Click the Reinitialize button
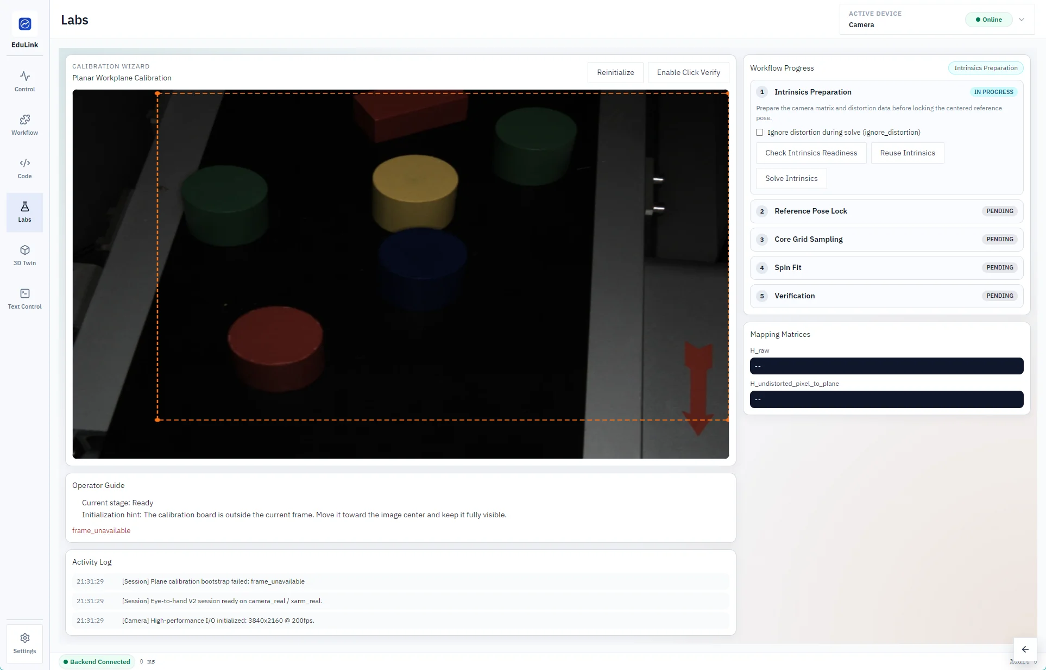The height and width of the screenshot is (670, 1046). (x=615, y=73)
